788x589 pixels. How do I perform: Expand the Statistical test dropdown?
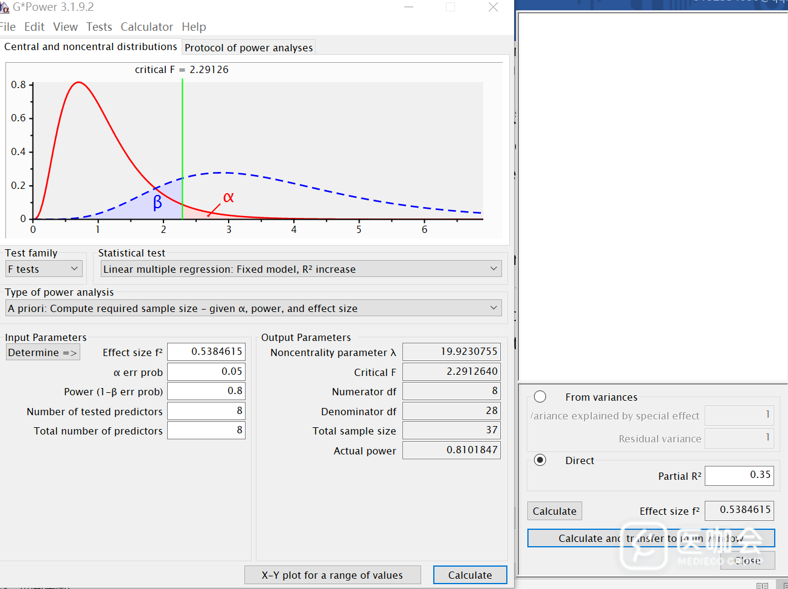(x=300, y=269)
